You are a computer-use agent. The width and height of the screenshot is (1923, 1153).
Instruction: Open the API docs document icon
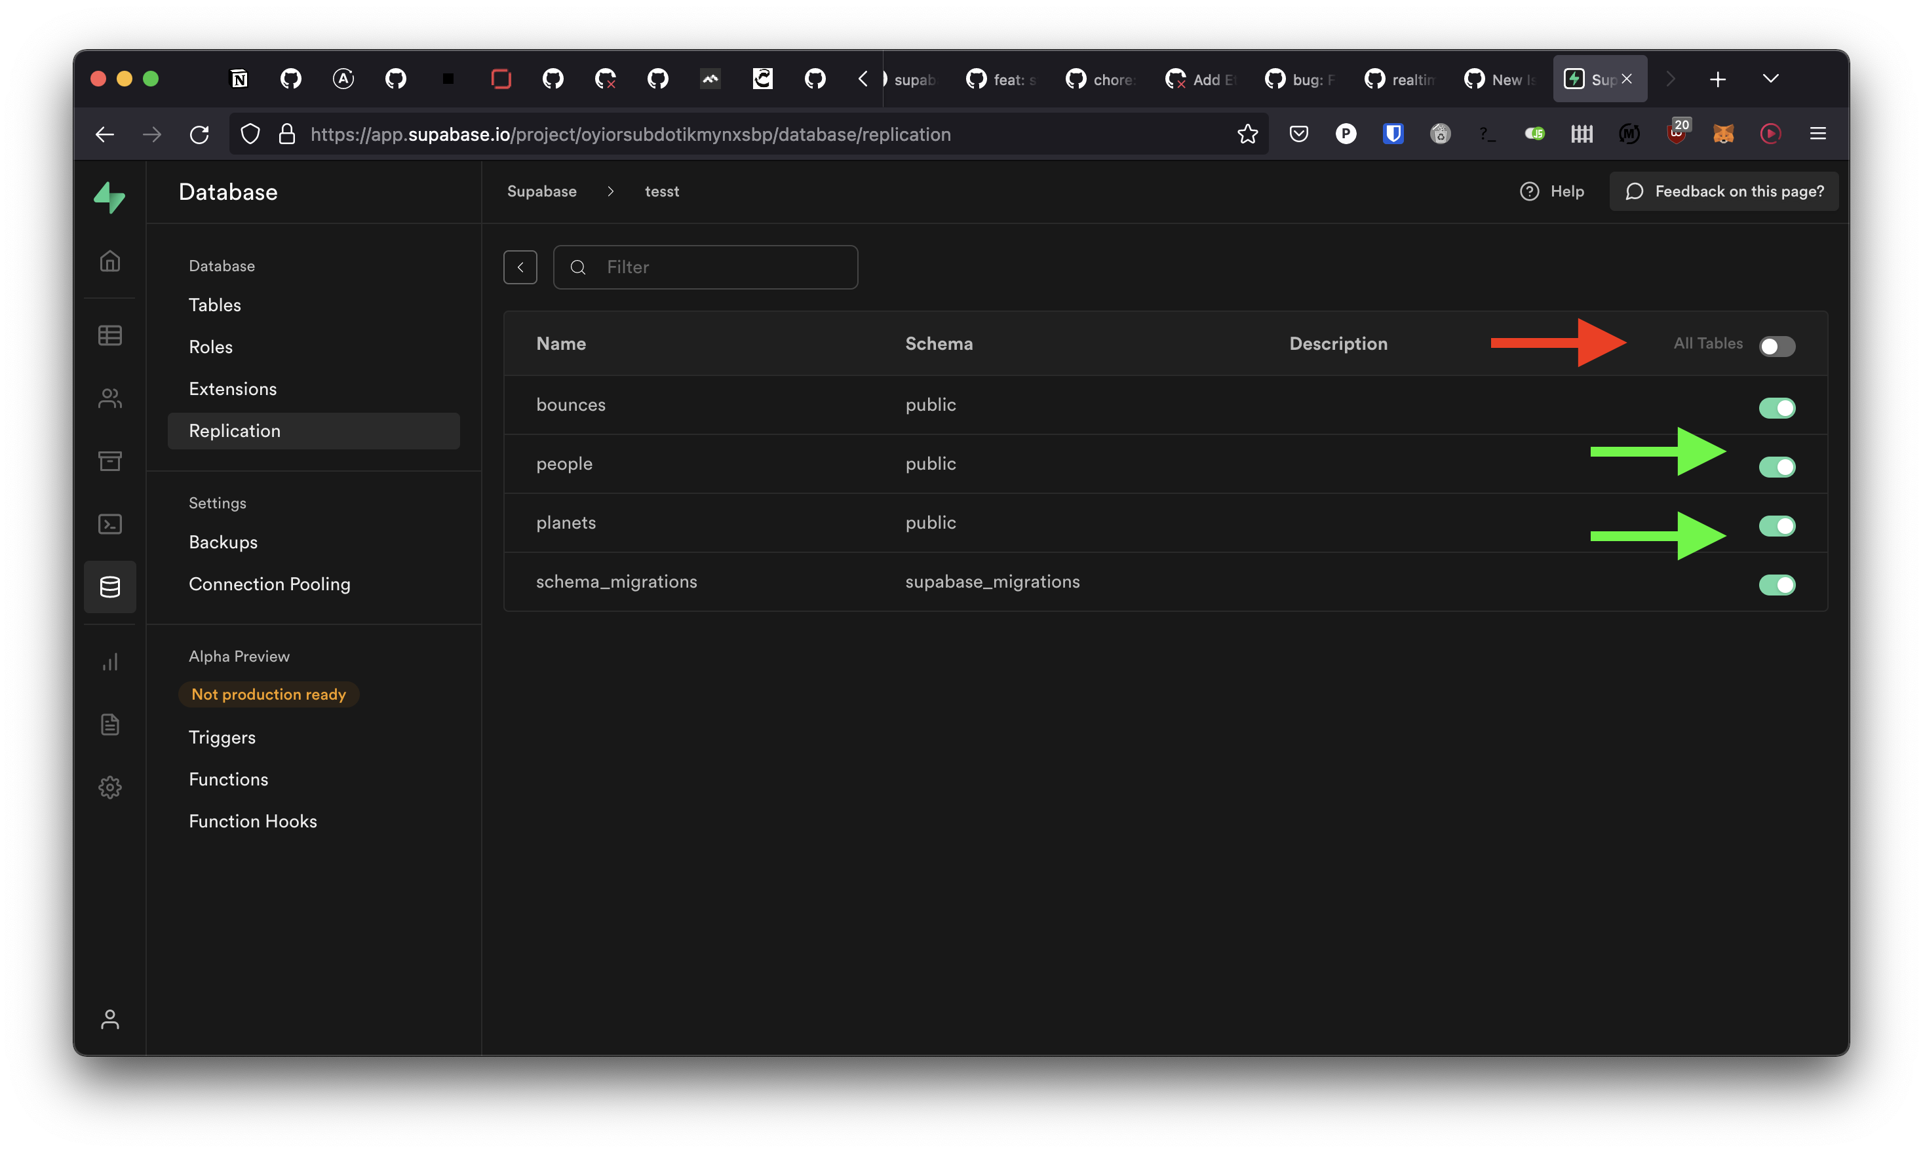tap(109, 725)
